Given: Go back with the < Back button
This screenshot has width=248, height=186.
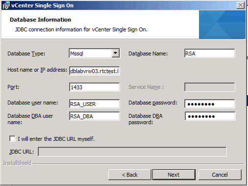Looking at the screenshot, I should coord(130,175).
